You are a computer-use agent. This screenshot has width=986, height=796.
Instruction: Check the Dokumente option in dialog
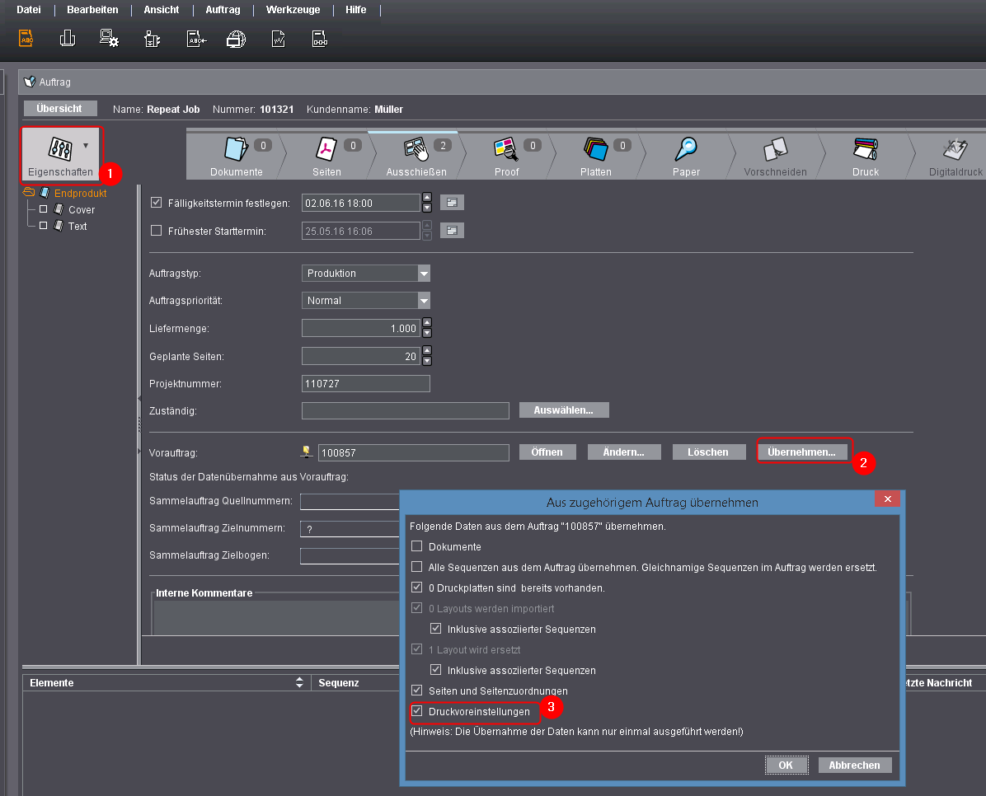click(417, 546)
